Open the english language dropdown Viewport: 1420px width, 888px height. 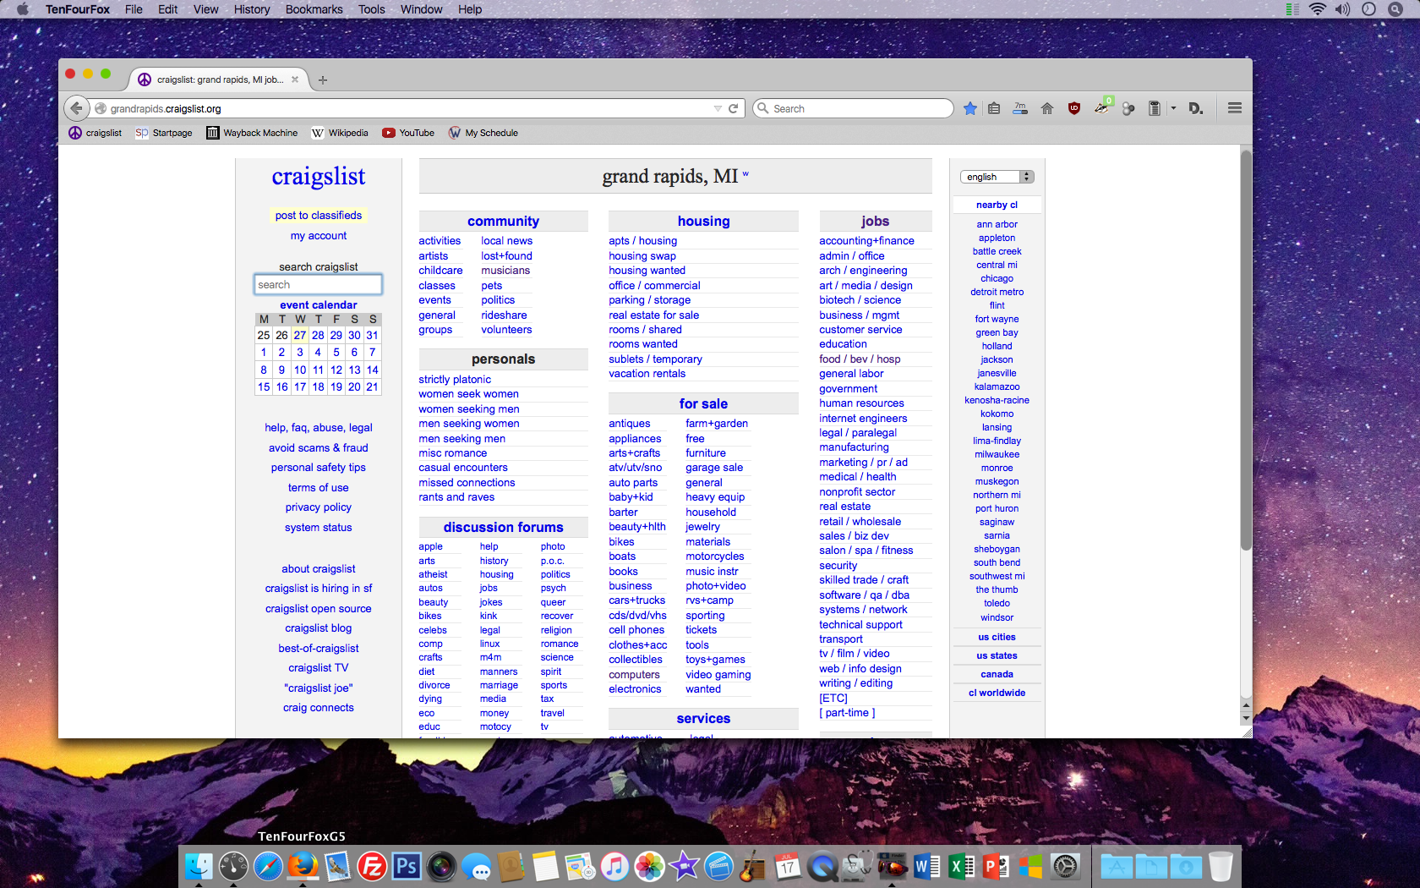[x=997, y=177]
